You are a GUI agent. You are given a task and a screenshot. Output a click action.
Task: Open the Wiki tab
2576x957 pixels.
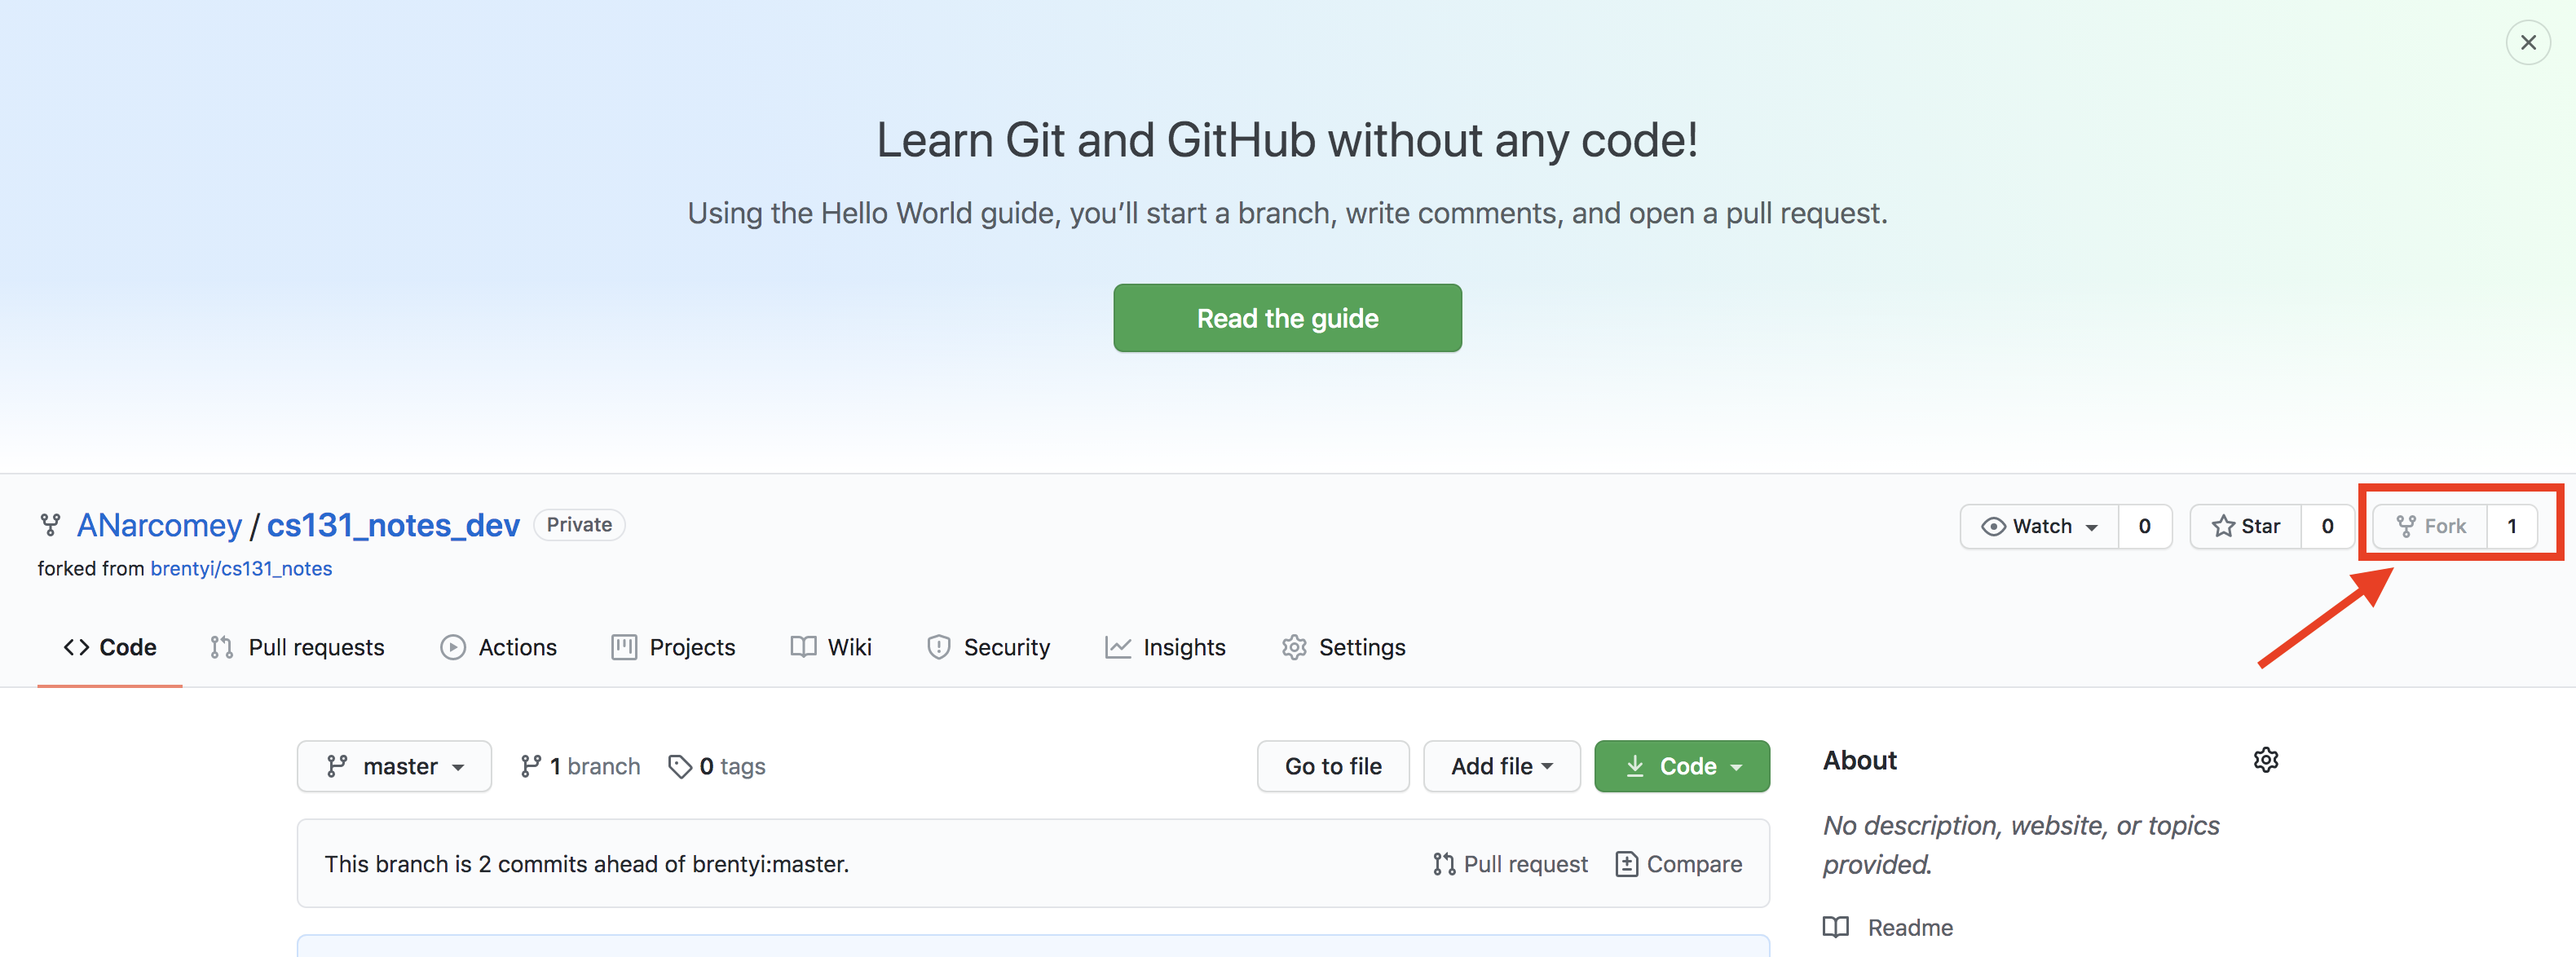831,647
